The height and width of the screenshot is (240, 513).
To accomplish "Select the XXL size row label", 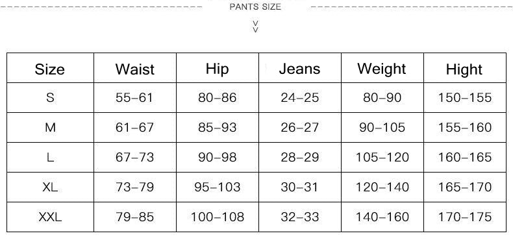I will [50, 217].
